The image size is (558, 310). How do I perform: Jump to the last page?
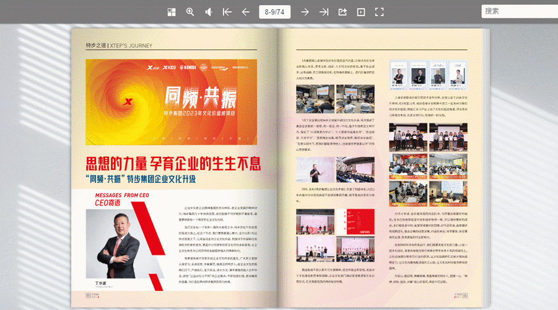click(324, 12)
